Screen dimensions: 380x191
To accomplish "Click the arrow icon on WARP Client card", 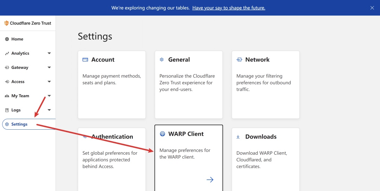I will 210,180.
